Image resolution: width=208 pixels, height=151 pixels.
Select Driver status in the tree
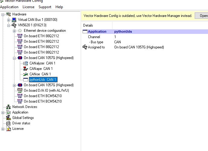(x=21, y=123)
